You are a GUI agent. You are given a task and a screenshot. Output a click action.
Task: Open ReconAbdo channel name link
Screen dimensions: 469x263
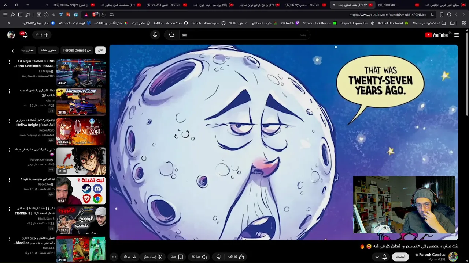point(47,130)
